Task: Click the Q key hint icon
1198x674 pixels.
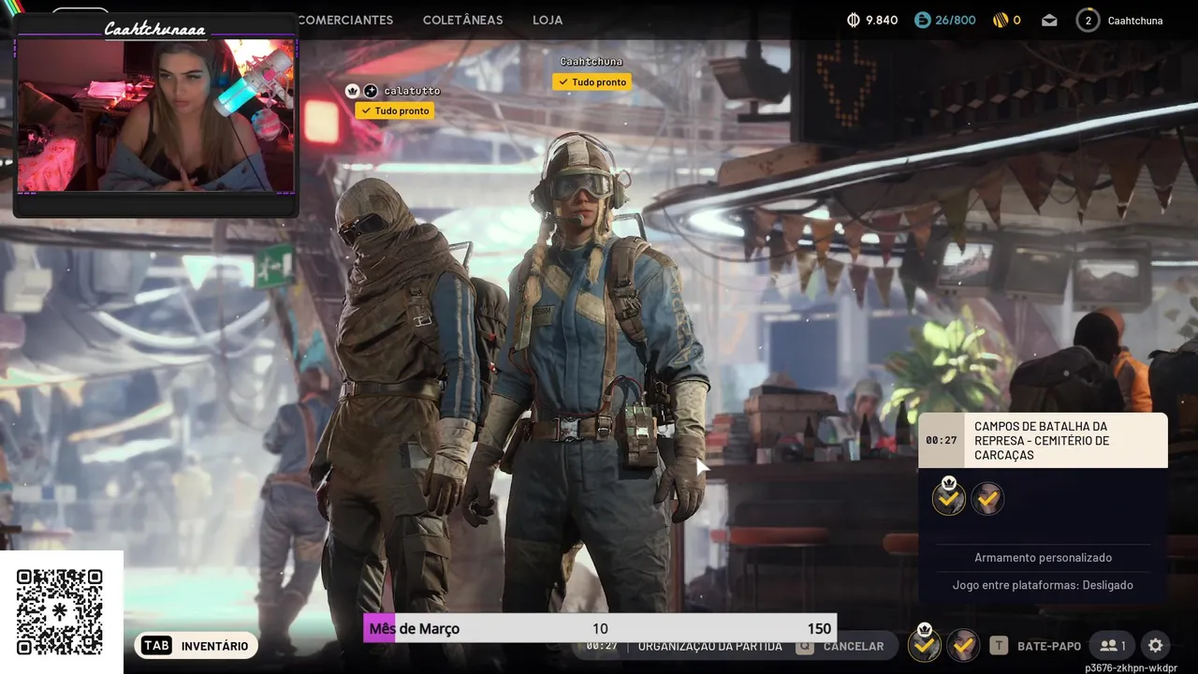Action: point(805,646)
